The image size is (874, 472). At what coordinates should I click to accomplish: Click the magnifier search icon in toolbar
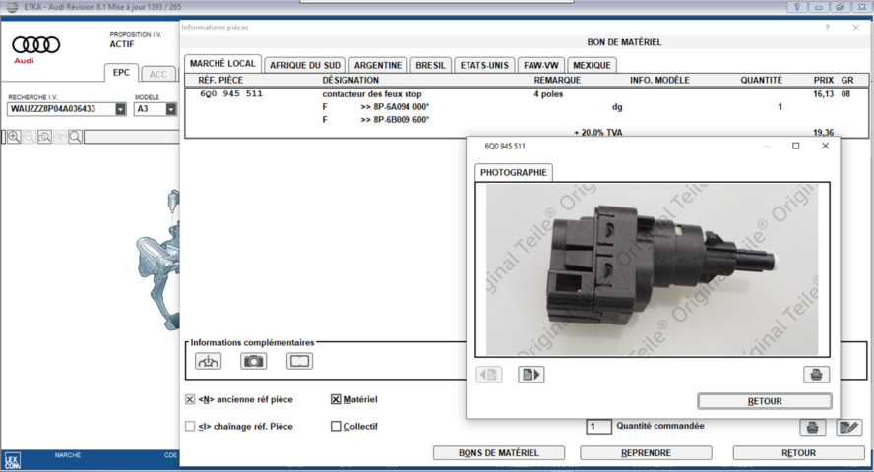click(75, 137)
